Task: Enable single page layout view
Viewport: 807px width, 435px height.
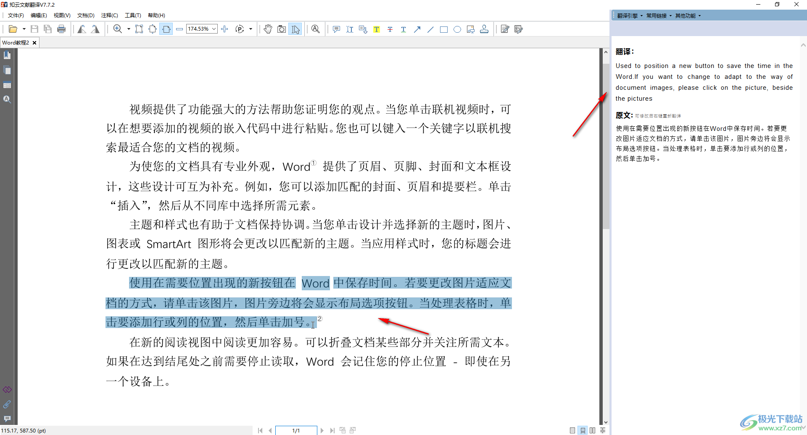Action: tap(572, 430)
